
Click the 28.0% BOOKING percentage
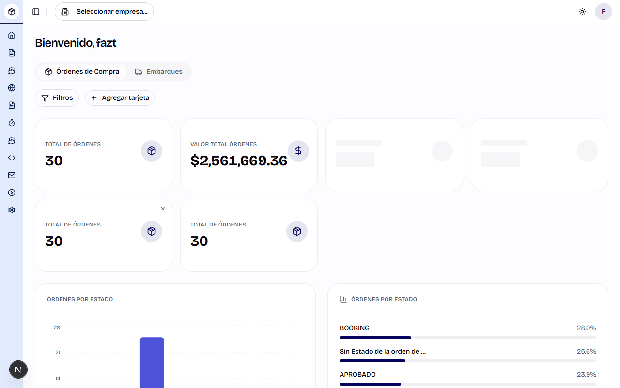tap(587, 328)
